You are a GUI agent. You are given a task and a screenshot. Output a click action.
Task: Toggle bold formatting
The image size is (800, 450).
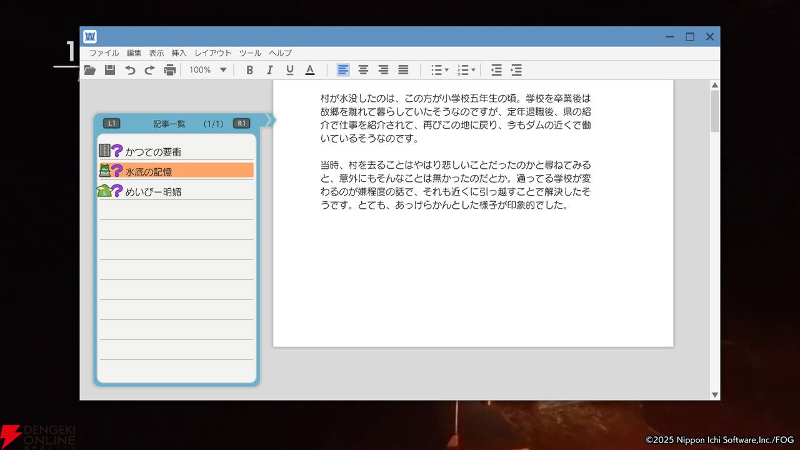coord(249,70)
